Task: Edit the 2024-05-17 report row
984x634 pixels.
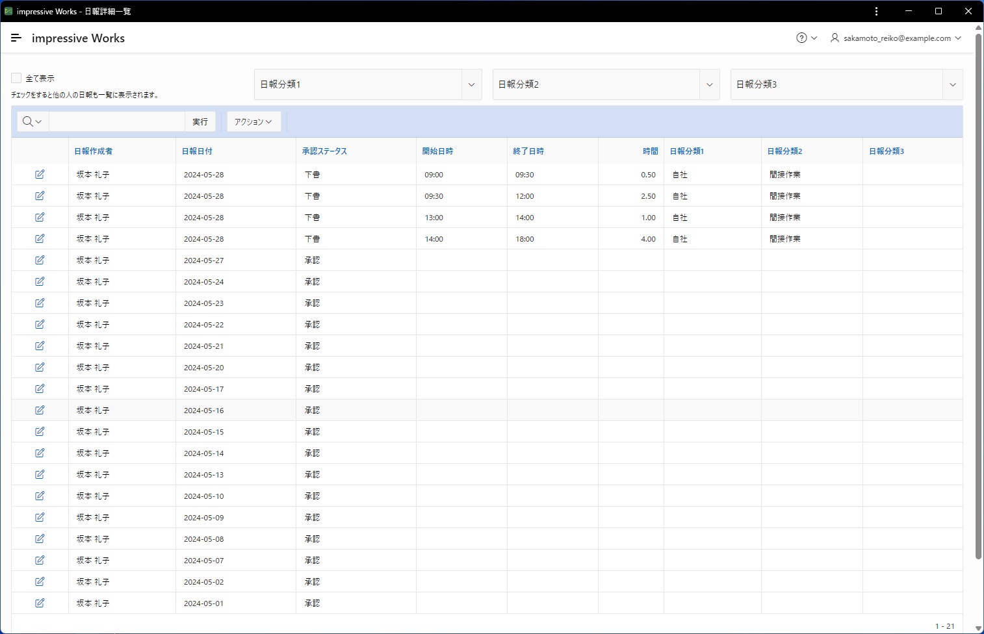Action: coord(40,388)
